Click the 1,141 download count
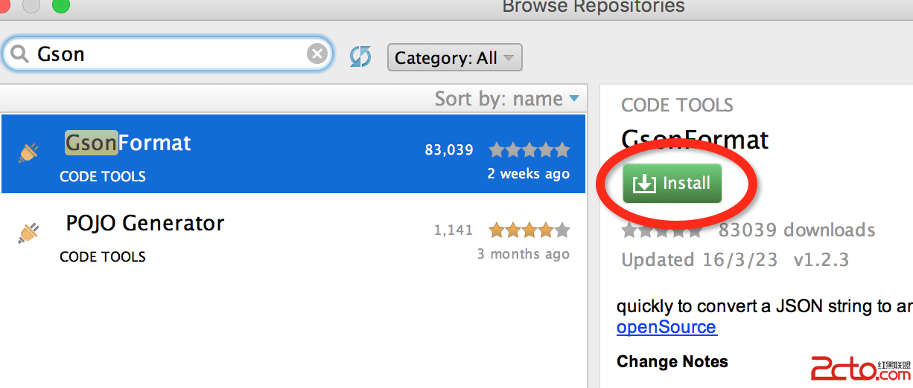 point(454,230)
